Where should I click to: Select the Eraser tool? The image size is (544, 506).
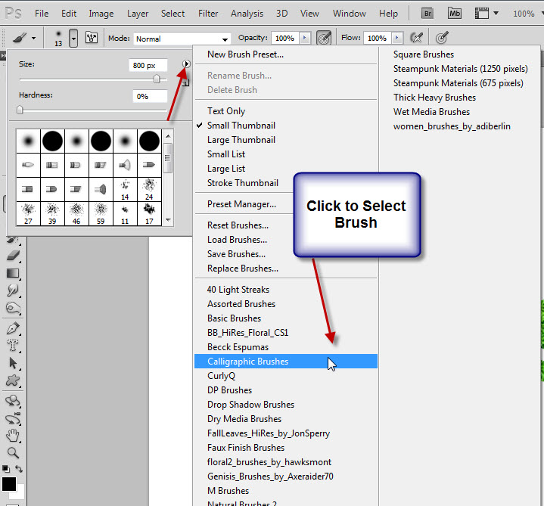click(x=13, y=256)
